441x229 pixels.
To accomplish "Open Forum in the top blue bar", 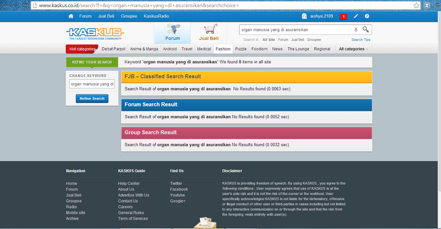I will 85,16.
